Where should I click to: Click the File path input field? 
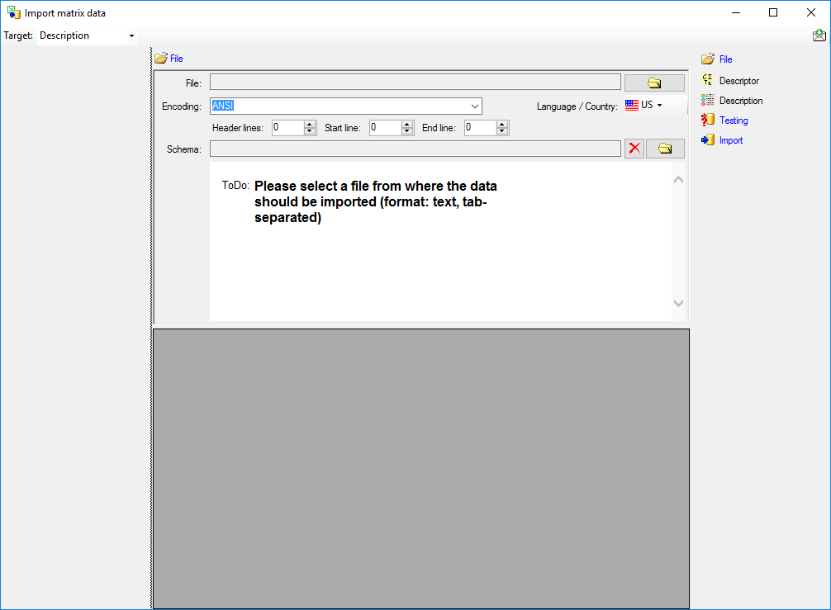(415, 82)
